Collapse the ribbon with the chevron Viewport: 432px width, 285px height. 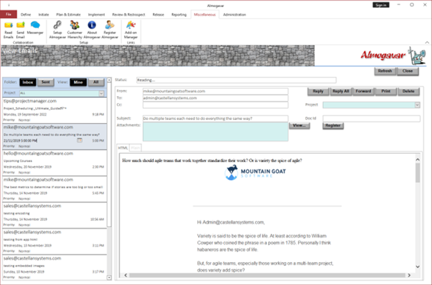(x=427, y=42)
